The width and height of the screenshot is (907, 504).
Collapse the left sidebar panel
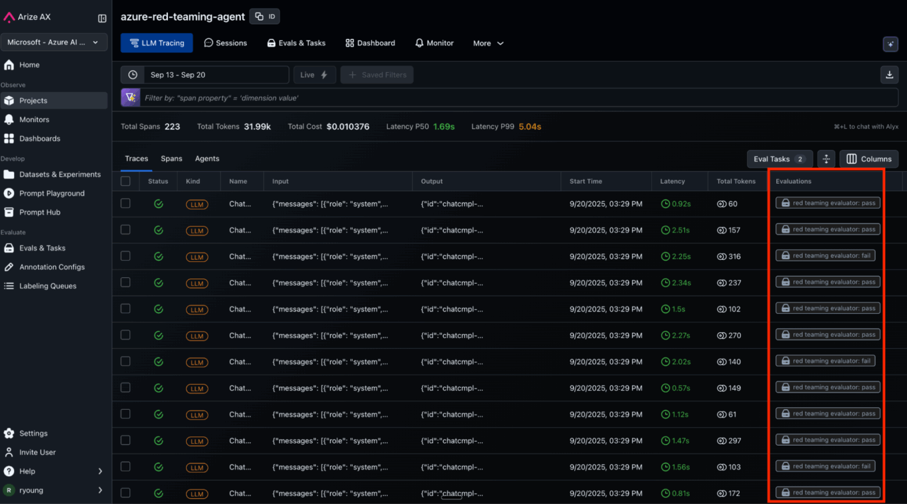[102, 19]
